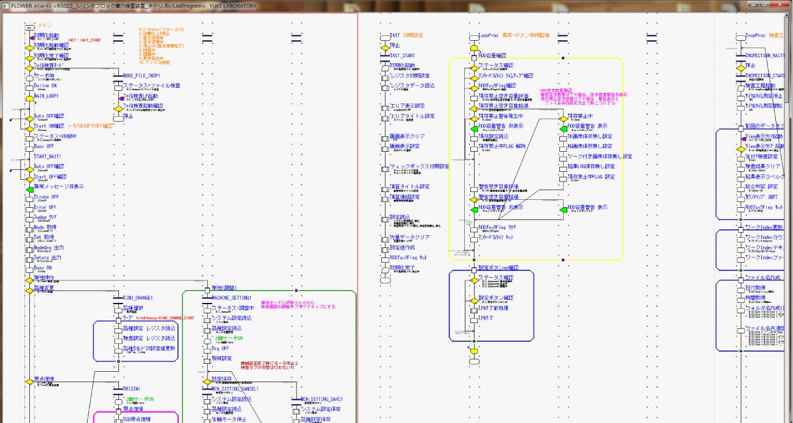Select the KIND_CHANGE1 label node
The width and height of the screenshot is (793, 423).
click(118, 298)
